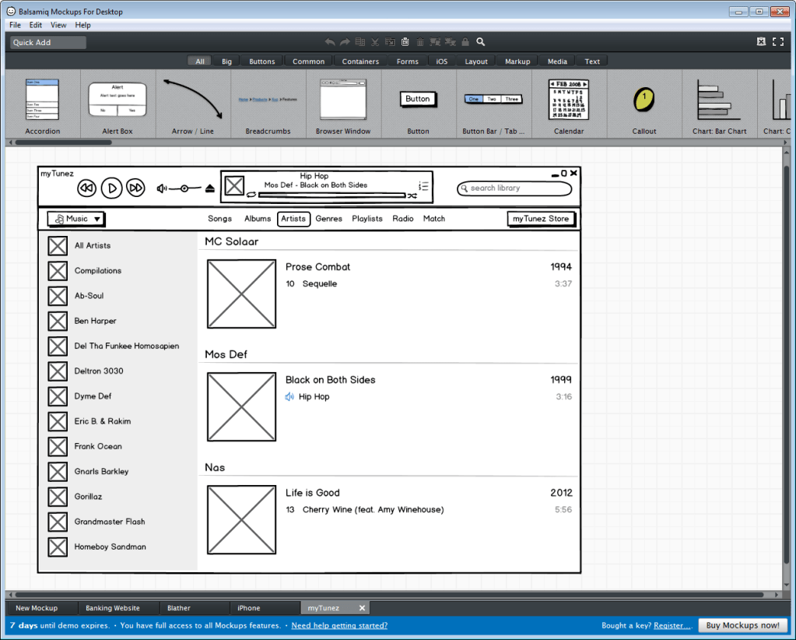796x640 pixels.
Task: Check the All Artists checkbox
Action: [58, 245]
